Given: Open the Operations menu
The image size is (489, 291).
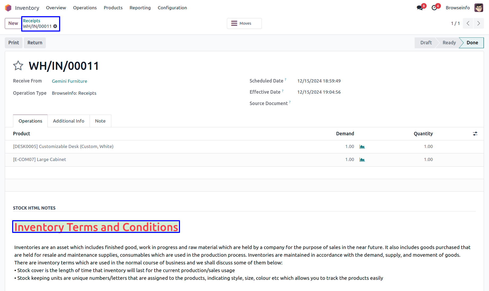Looking at the screenshot, I should coord(85,8).
